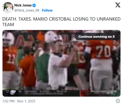
Task: Click the blue verified checkmark badge
Action: click(34, 5)
